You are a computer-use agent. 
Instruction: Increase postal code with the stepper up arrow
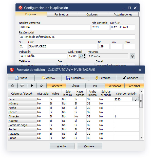pyautogui.click(x=85, y=55)
